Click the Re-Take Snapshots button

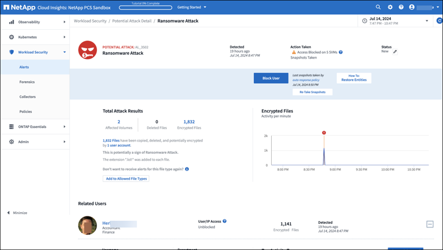tap(312, 92)
